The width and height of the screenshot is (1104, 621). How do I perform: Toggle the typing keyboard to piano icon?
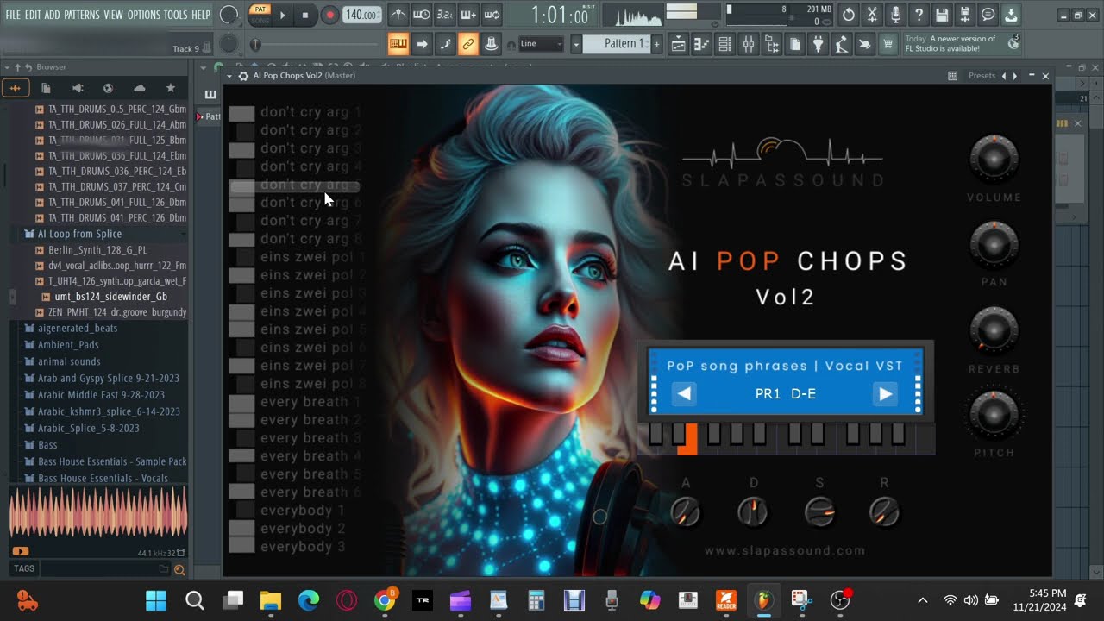398,44
